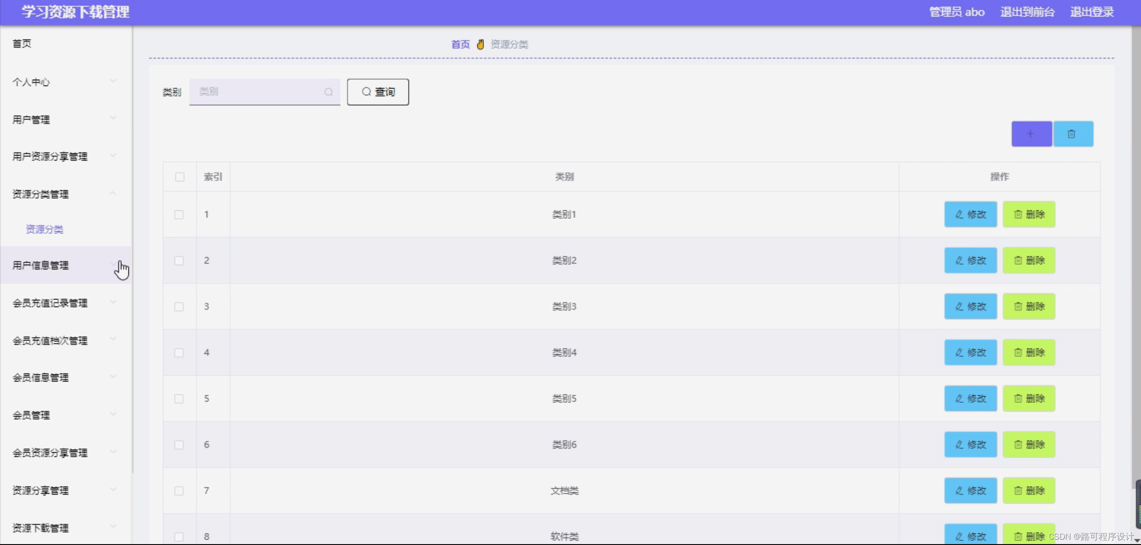Click 退出登录 in the top bar
The width and height of the screenshot is (1141, 545).
[1091, 12]
